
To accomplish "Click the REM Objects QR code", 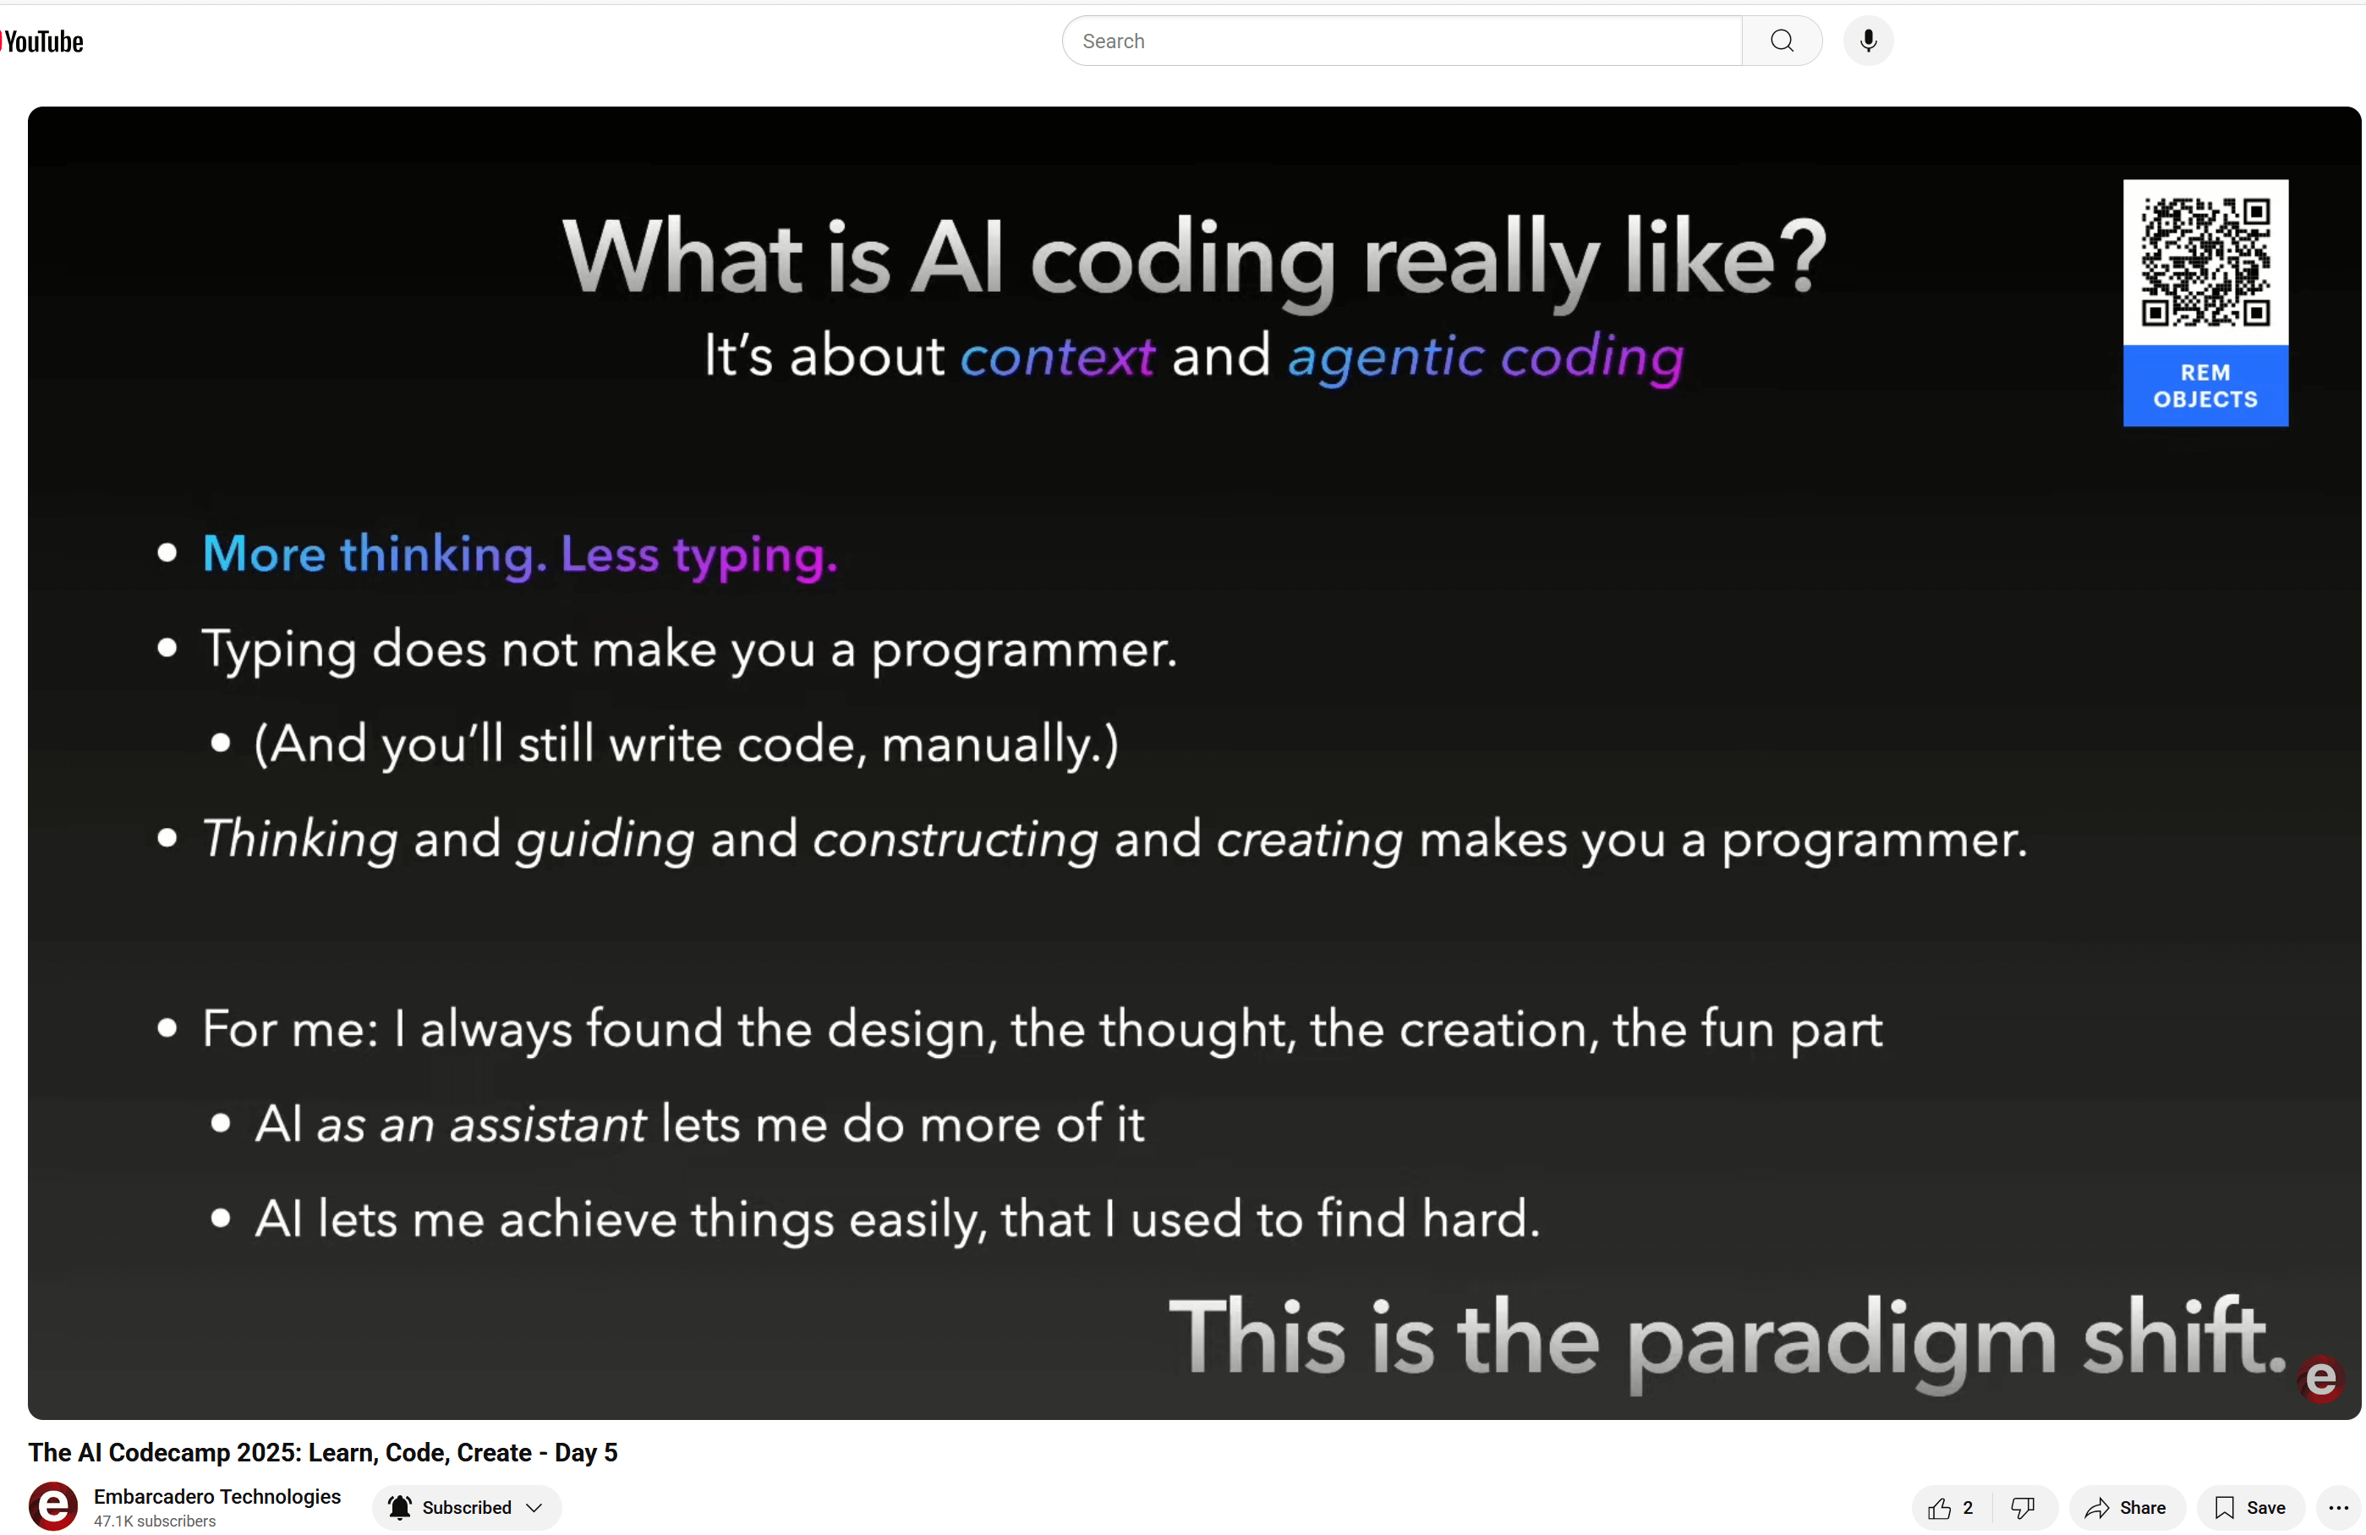I will 2205,260.
